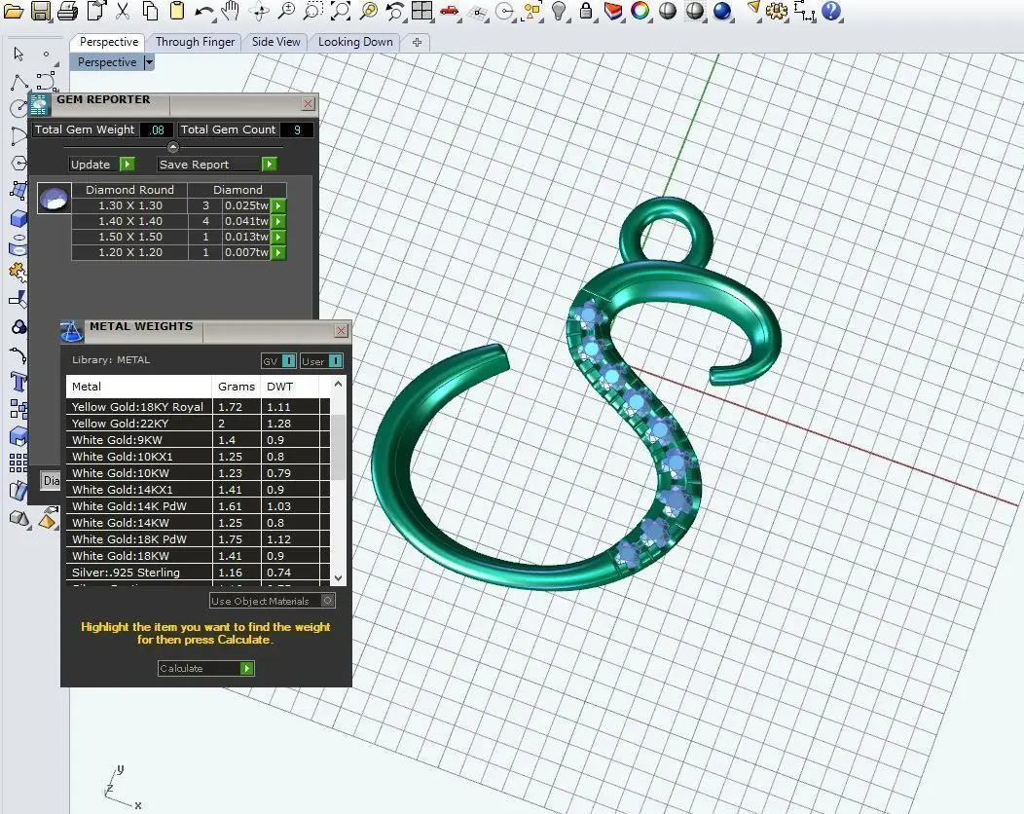Click the red car named-view icon

point(450,11)
